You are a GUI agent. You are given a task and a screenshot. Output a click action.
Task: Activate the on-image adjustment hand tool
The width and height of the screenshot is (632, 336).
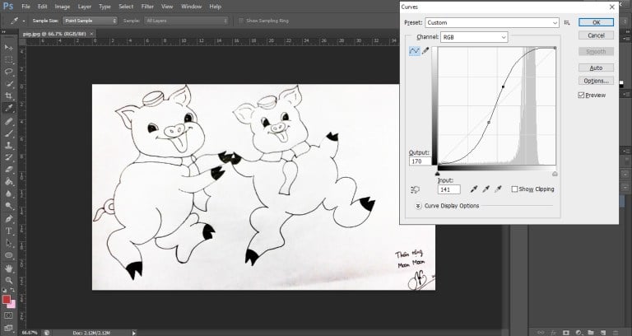pos(415,189)
